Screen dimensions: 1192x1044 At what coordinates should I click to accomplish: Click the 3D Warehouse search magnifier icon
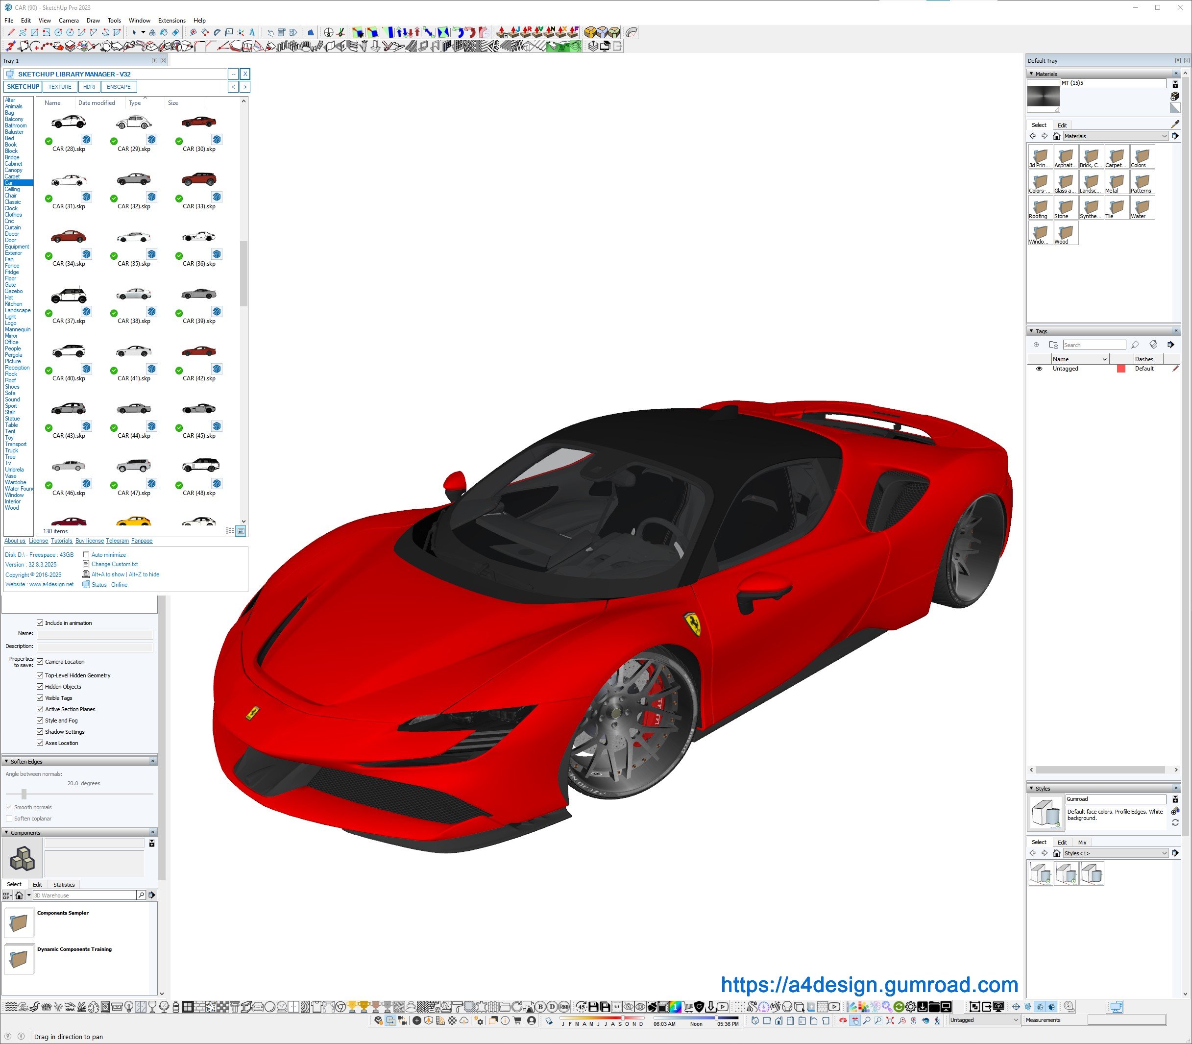[x=141, y=895]
